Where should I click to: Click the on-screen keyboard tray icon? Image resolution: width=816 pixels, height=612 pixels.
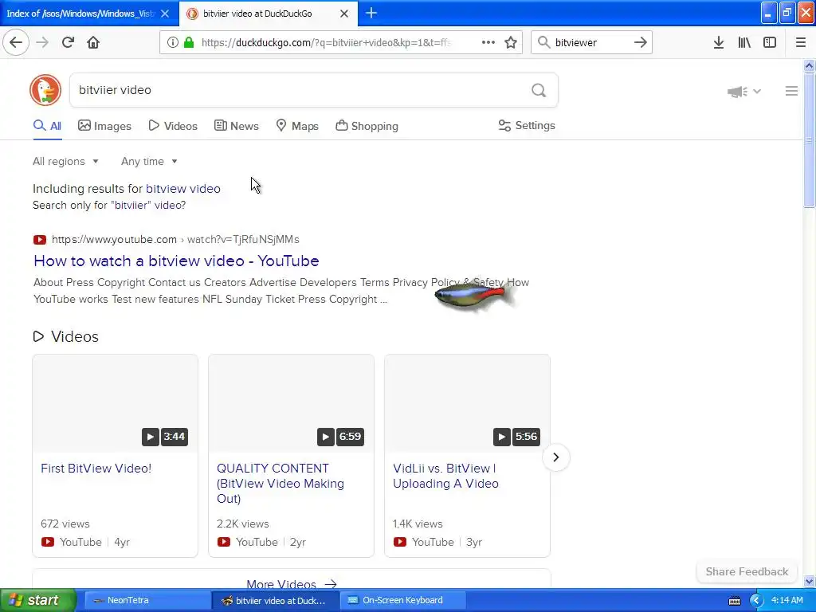734,601
